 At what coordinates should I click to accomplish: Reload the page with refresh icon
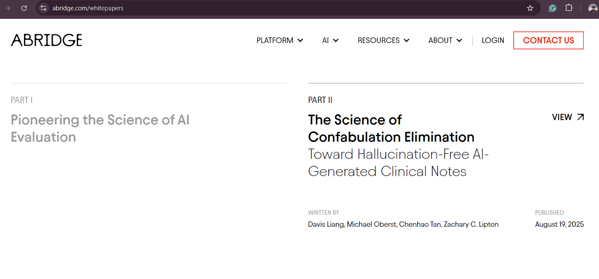point(24,8)
